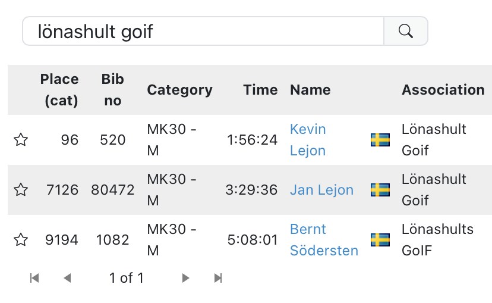This screenshot has width=492, height=303.
Task: Click the Category column header
Action: click(x=179, y=90)
